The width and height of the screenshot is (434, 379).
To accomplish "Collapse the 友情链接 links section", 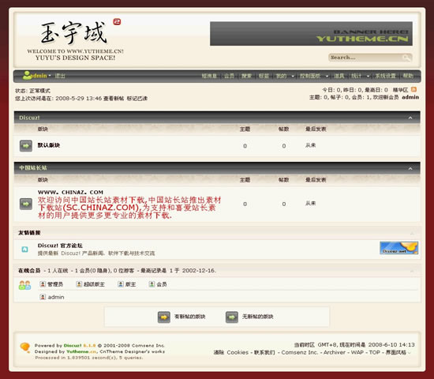I will (x=412, y=233).
